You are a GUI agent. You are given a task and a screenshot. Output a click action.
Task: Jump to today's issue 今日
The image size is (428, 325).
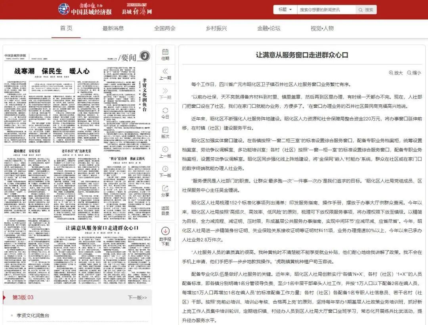tap(165, 113)
